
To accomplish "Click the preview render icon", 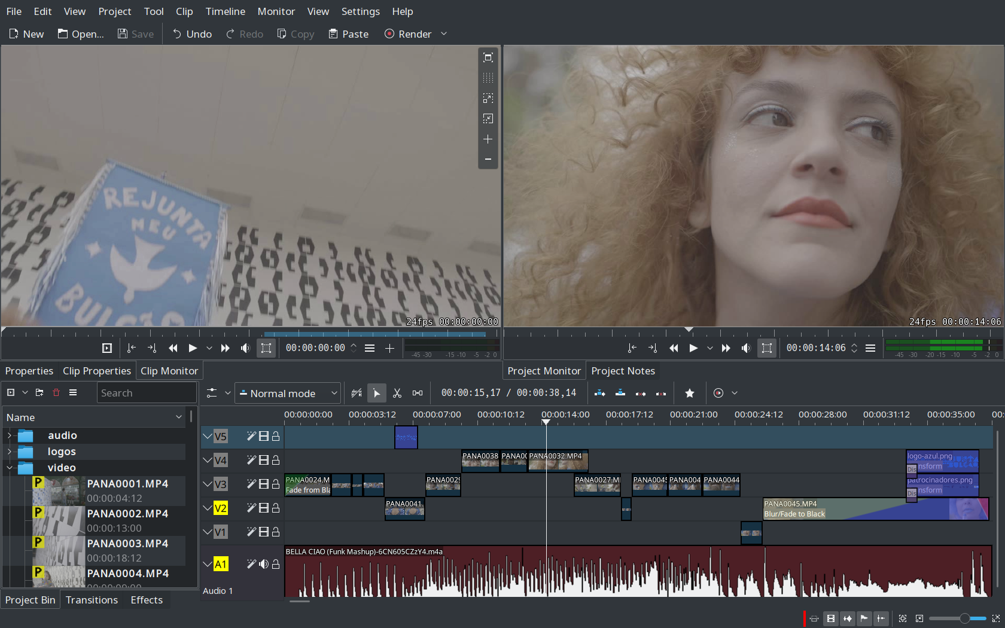I will (x=718, y=393).
